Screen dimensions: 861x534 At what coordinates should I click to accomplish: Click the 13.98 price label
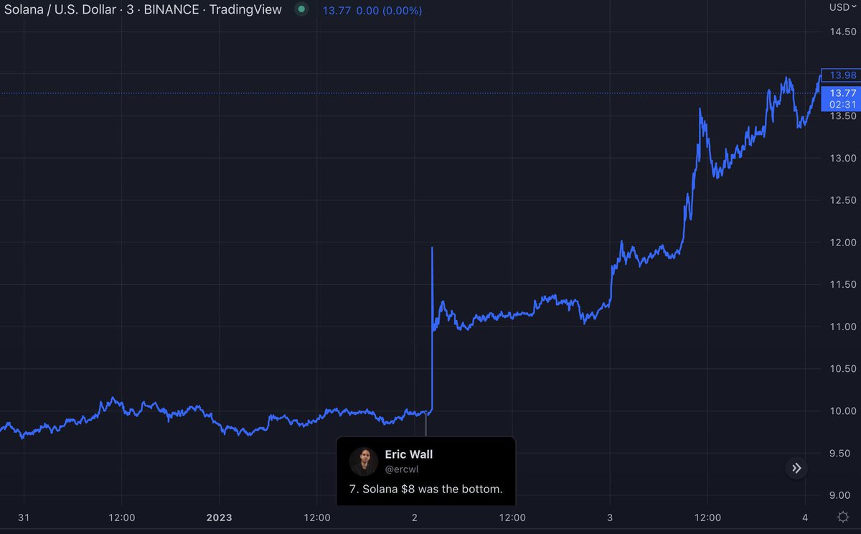click(x=840, y=75)
